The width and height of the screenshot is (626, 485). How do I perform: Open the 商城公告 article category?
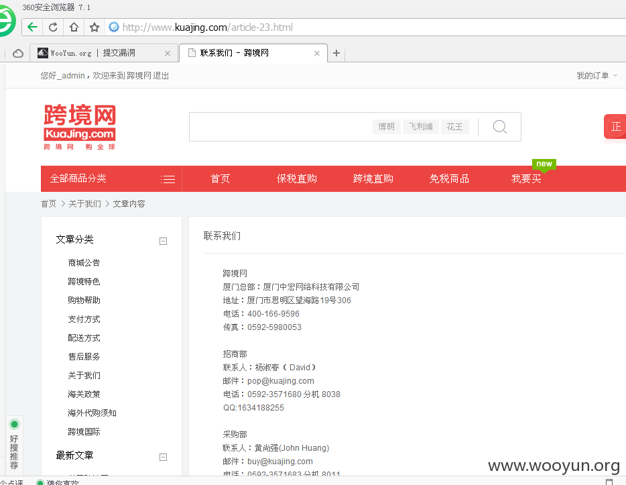(x=84, y=262)
